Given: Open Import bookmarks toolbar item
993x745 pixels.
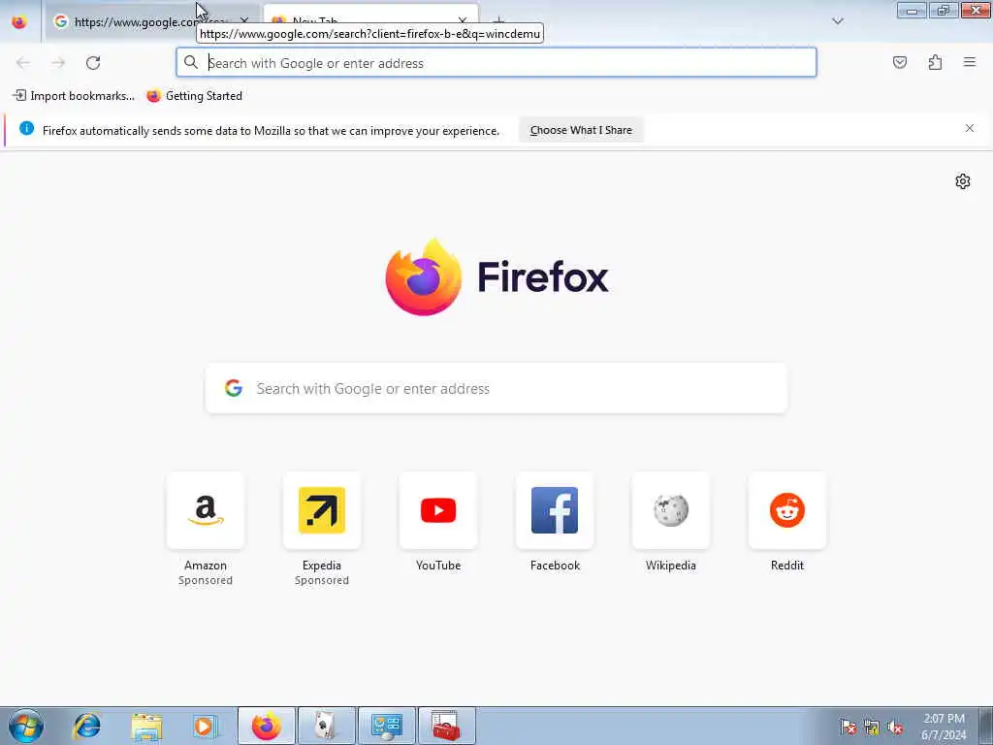Looking at the screenshot, I should 74,96.
